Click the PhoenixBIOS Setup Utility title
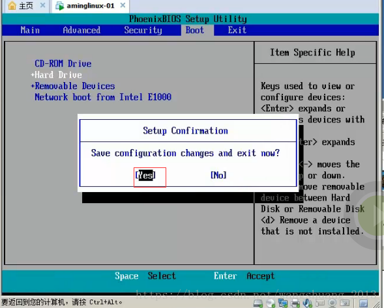The image size is (384, 308). [188, 19]
